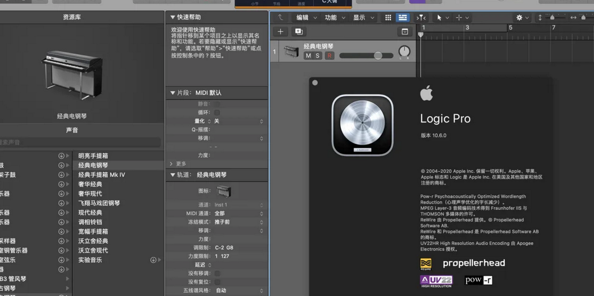Expand the B3 管风琴 category arrow
Image resolution: width=594 pixels, height=296 pixels.
point(67,279)
